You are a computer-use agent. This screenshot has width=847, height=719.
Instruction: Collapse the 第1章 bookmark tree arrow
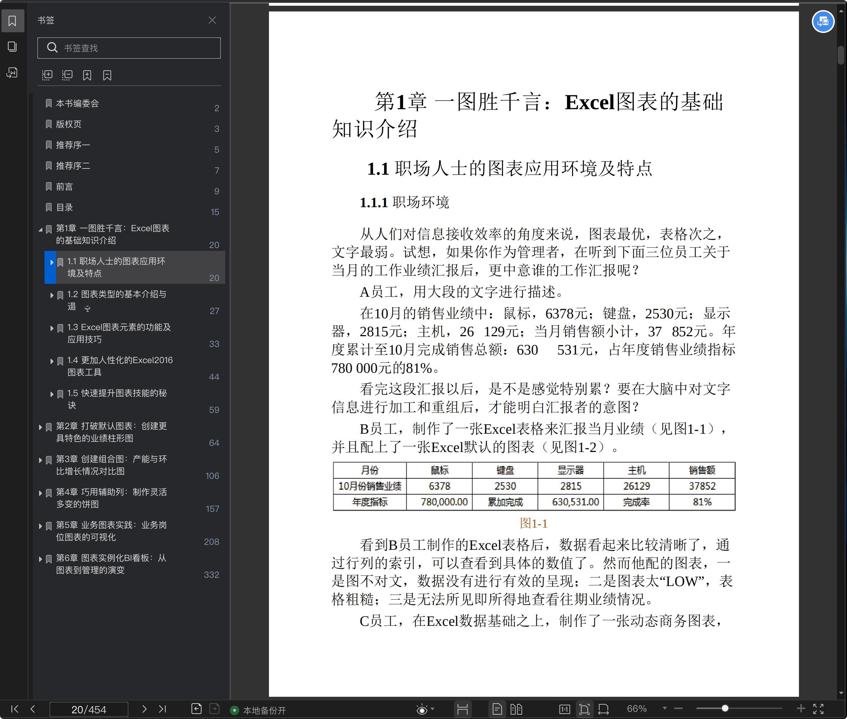41,229
